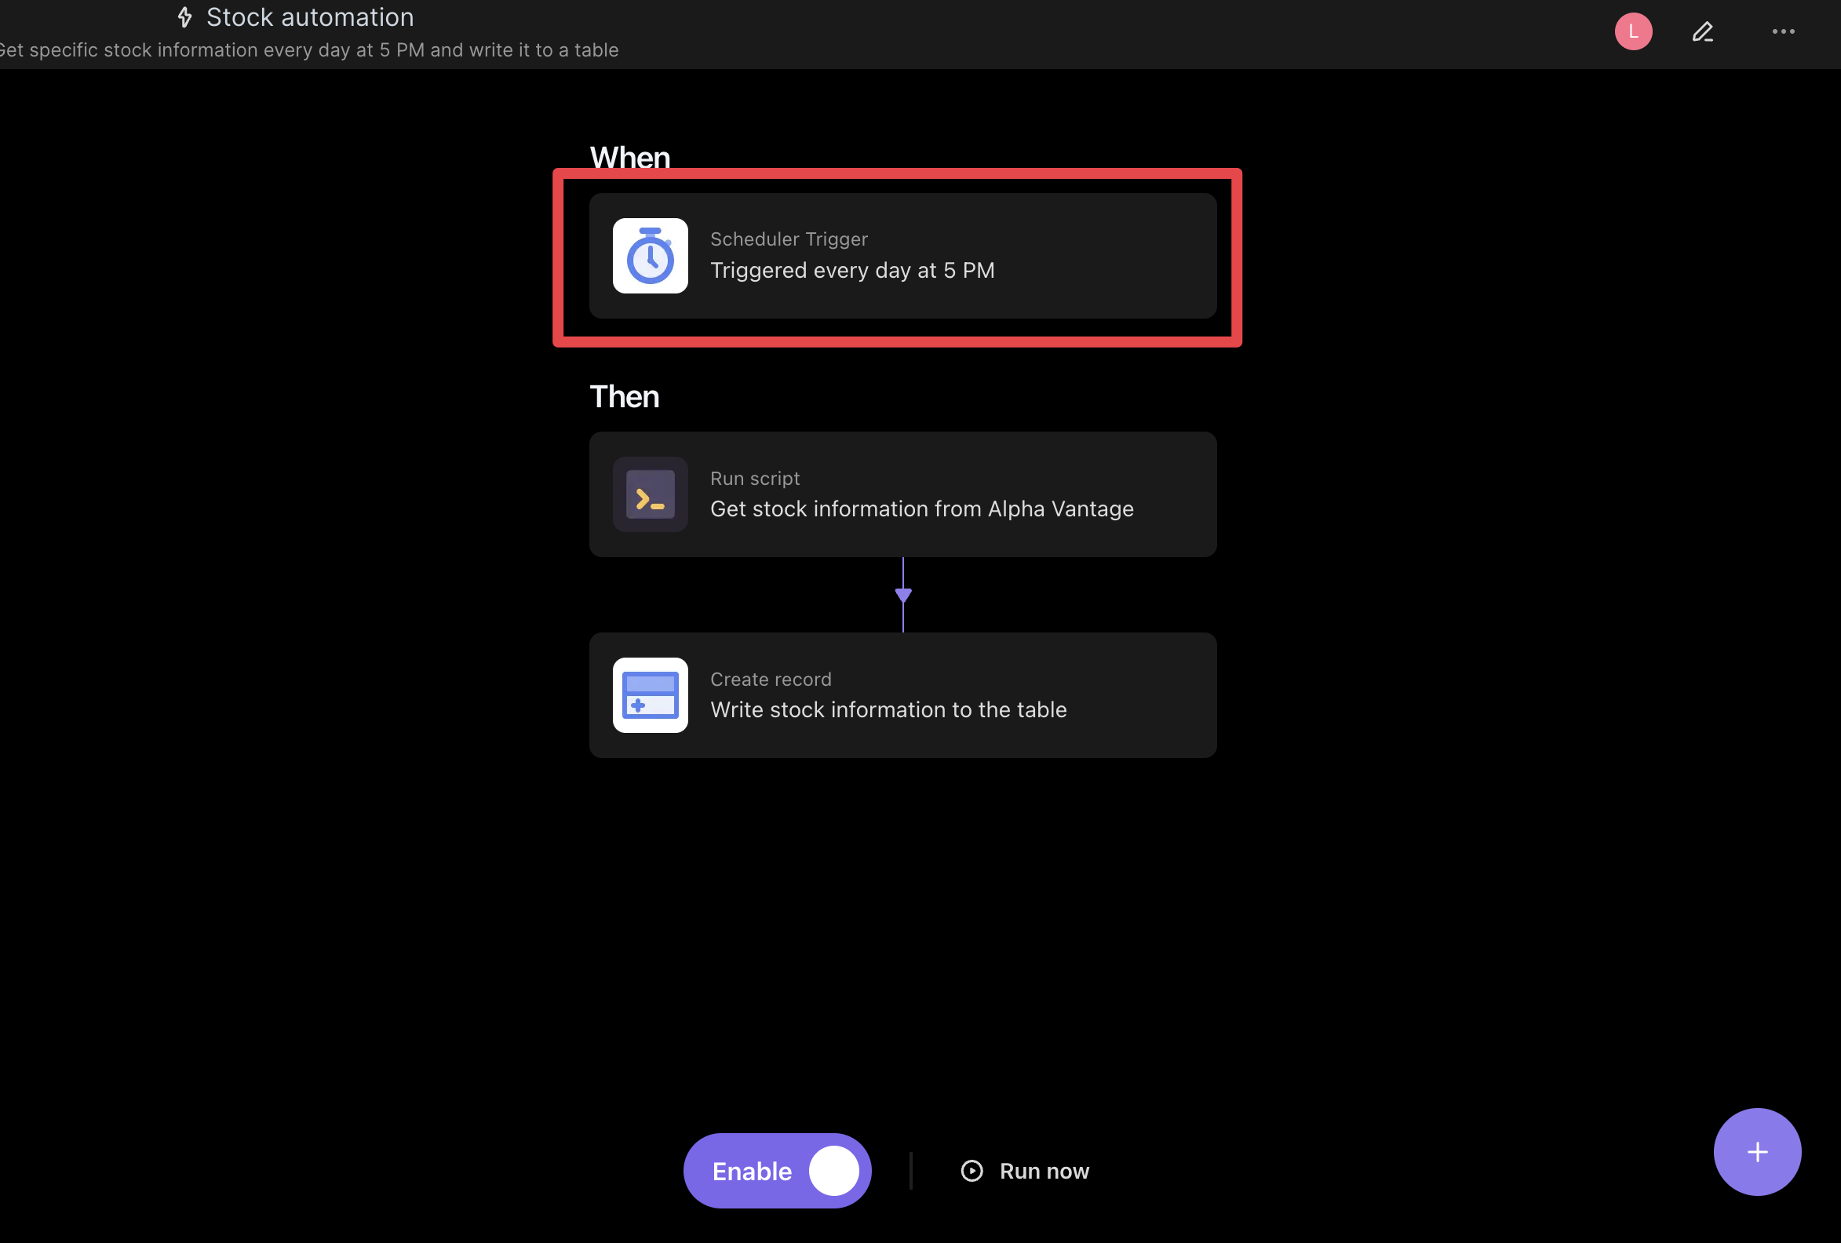Click the Scheduler Trigger timer icon
This screenshot has width=1841, height=1243.
[649, 255]
